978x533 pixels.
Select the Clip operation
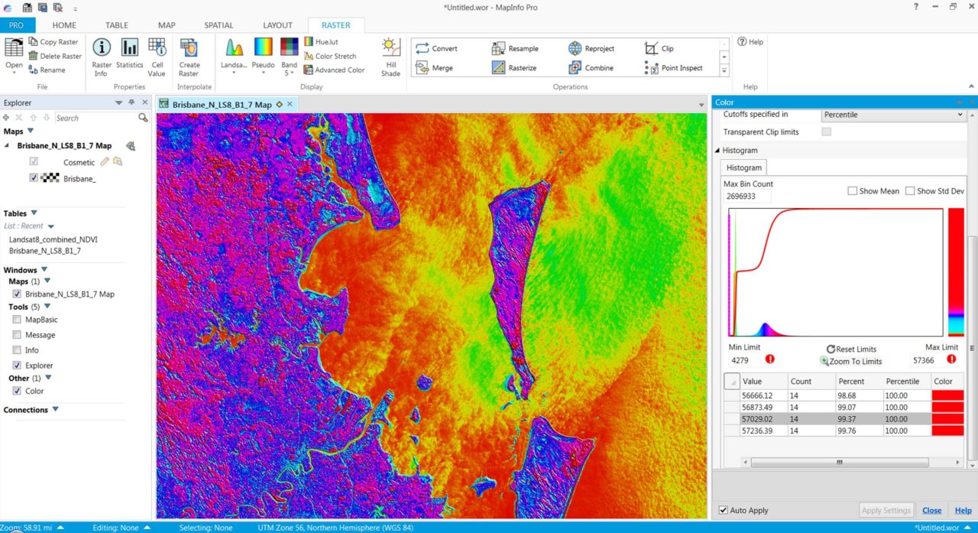[665, 47]
